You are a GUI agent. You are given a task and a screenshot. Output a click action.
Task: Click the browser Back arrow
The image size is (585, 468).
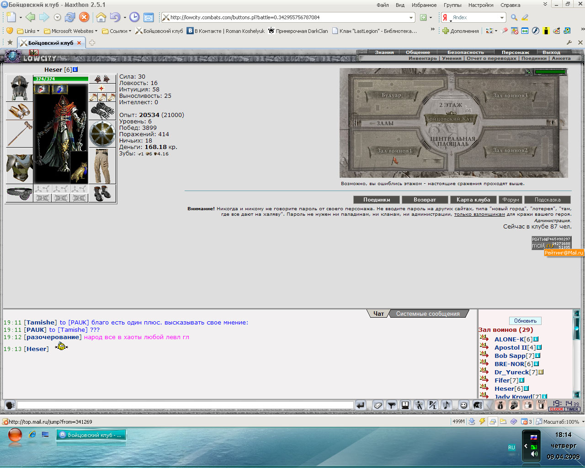pos(30,17)
